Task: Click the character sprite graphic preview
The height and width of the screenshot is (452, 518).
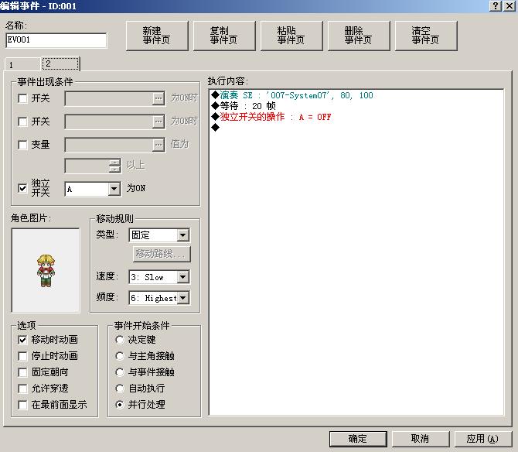Action: (46, 270)
